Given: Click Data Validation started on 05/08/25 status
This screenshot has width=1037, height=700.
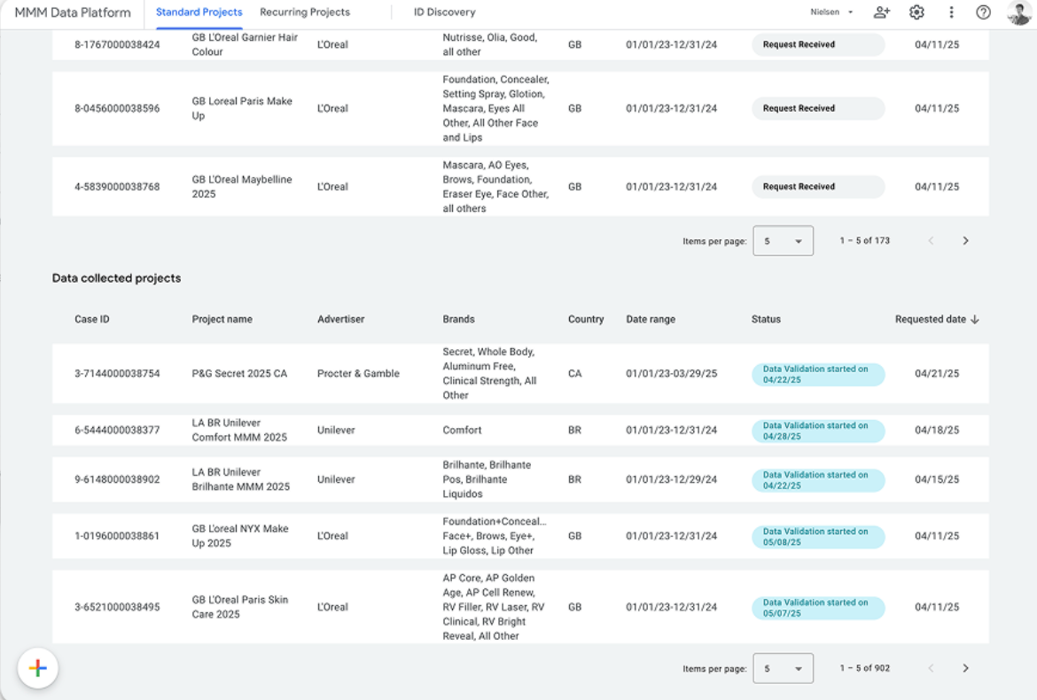Looking at the screenshot, I should [x=818, y=537].
